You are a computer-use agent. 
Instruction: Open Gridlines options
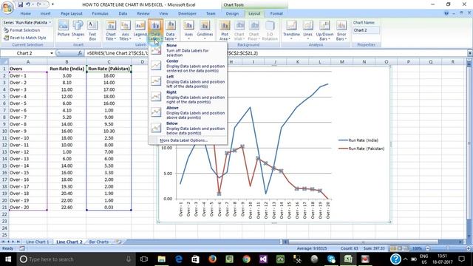click(x=205, y=30)
